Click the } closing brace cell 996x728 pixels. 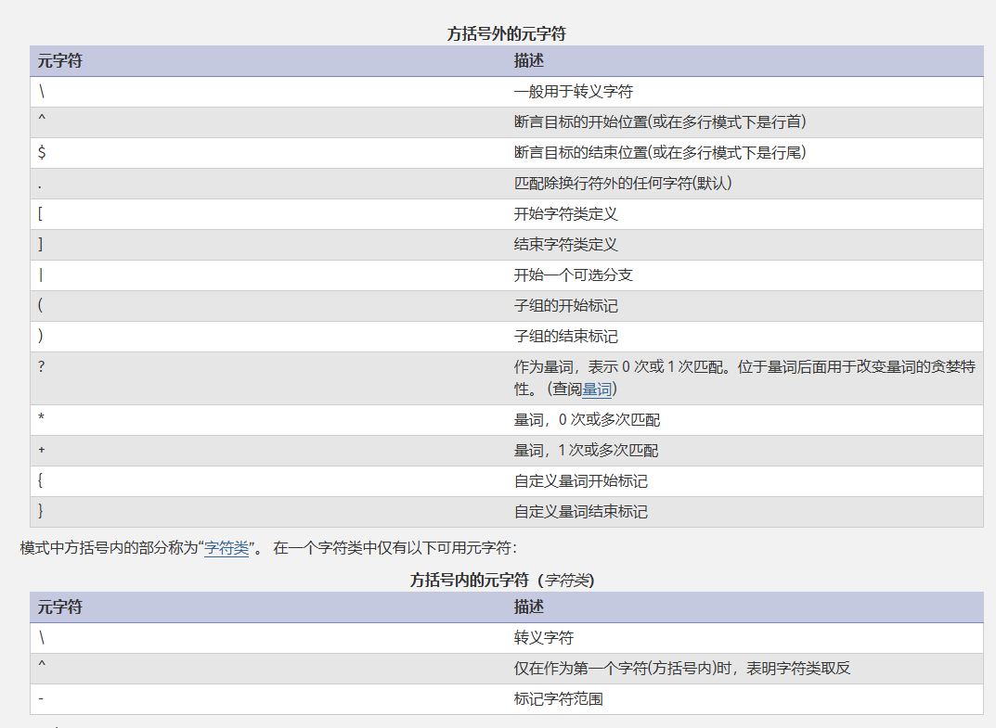[41, 512]
